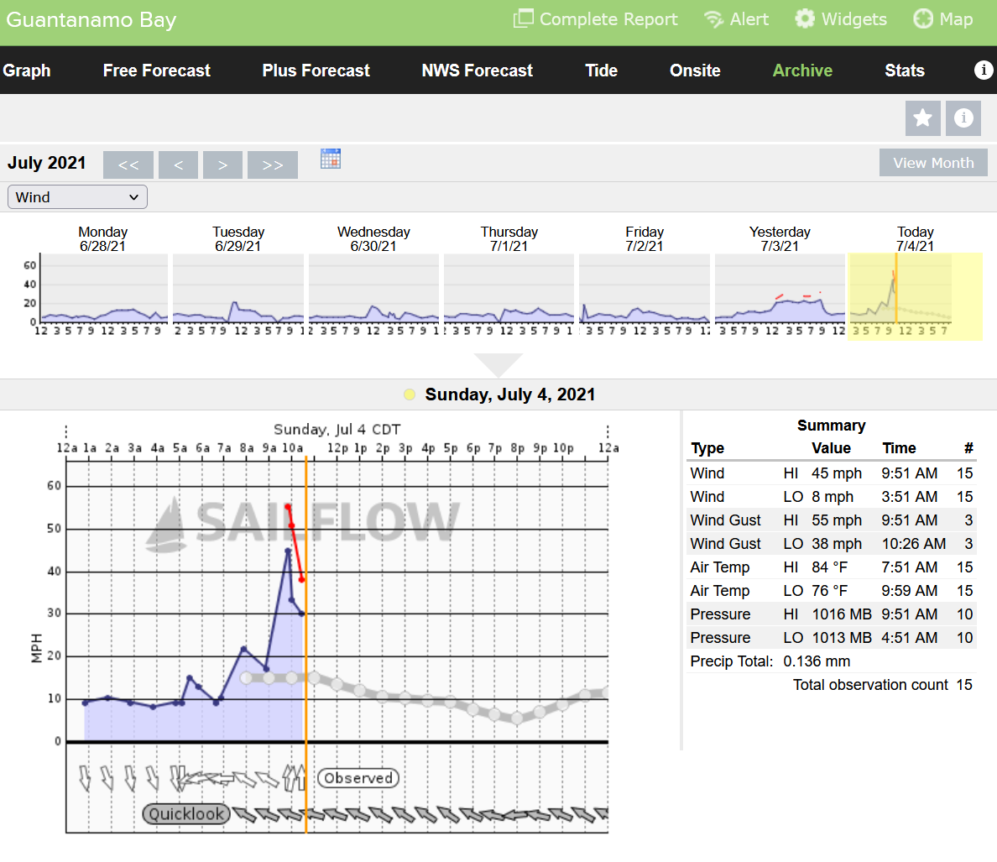Click the Guantanamo Bay title
997x862 pixels.
91,19
